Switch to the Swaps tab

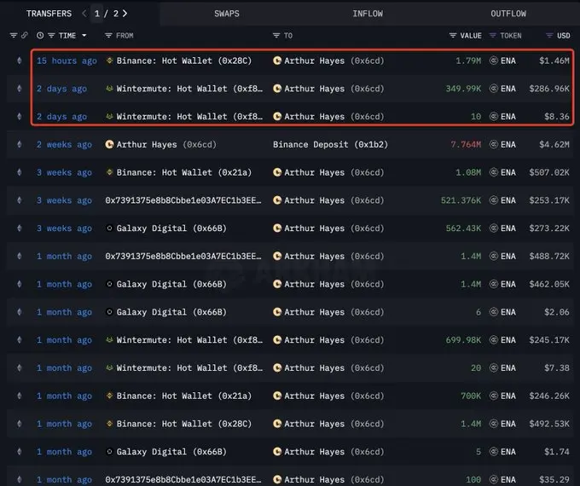(x=226, y=14)
